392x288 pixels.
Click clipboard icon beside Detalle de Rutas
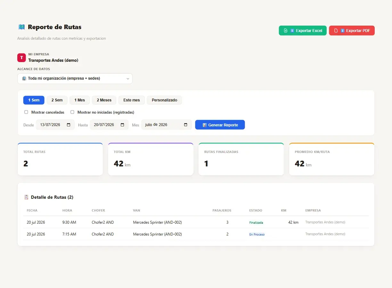point(26,197)
